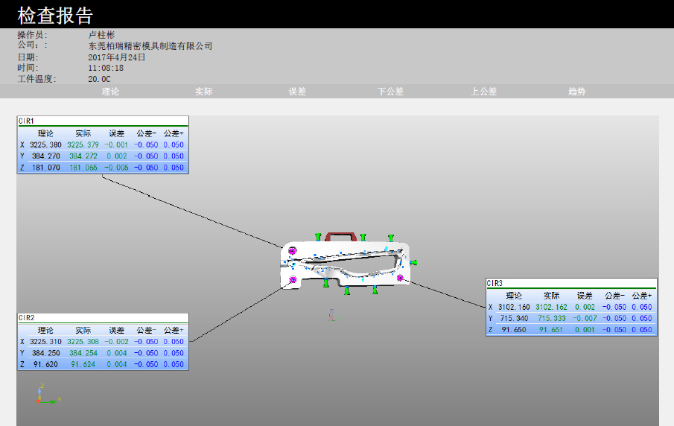This screenshot has height=426, width=674.
Task: Select the Z row in the CIR1 table
Action: click(103, 168)
